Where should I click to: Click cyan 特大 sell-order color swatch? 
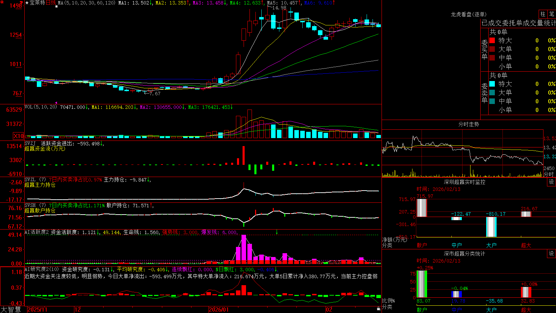(x=492, y=84)
